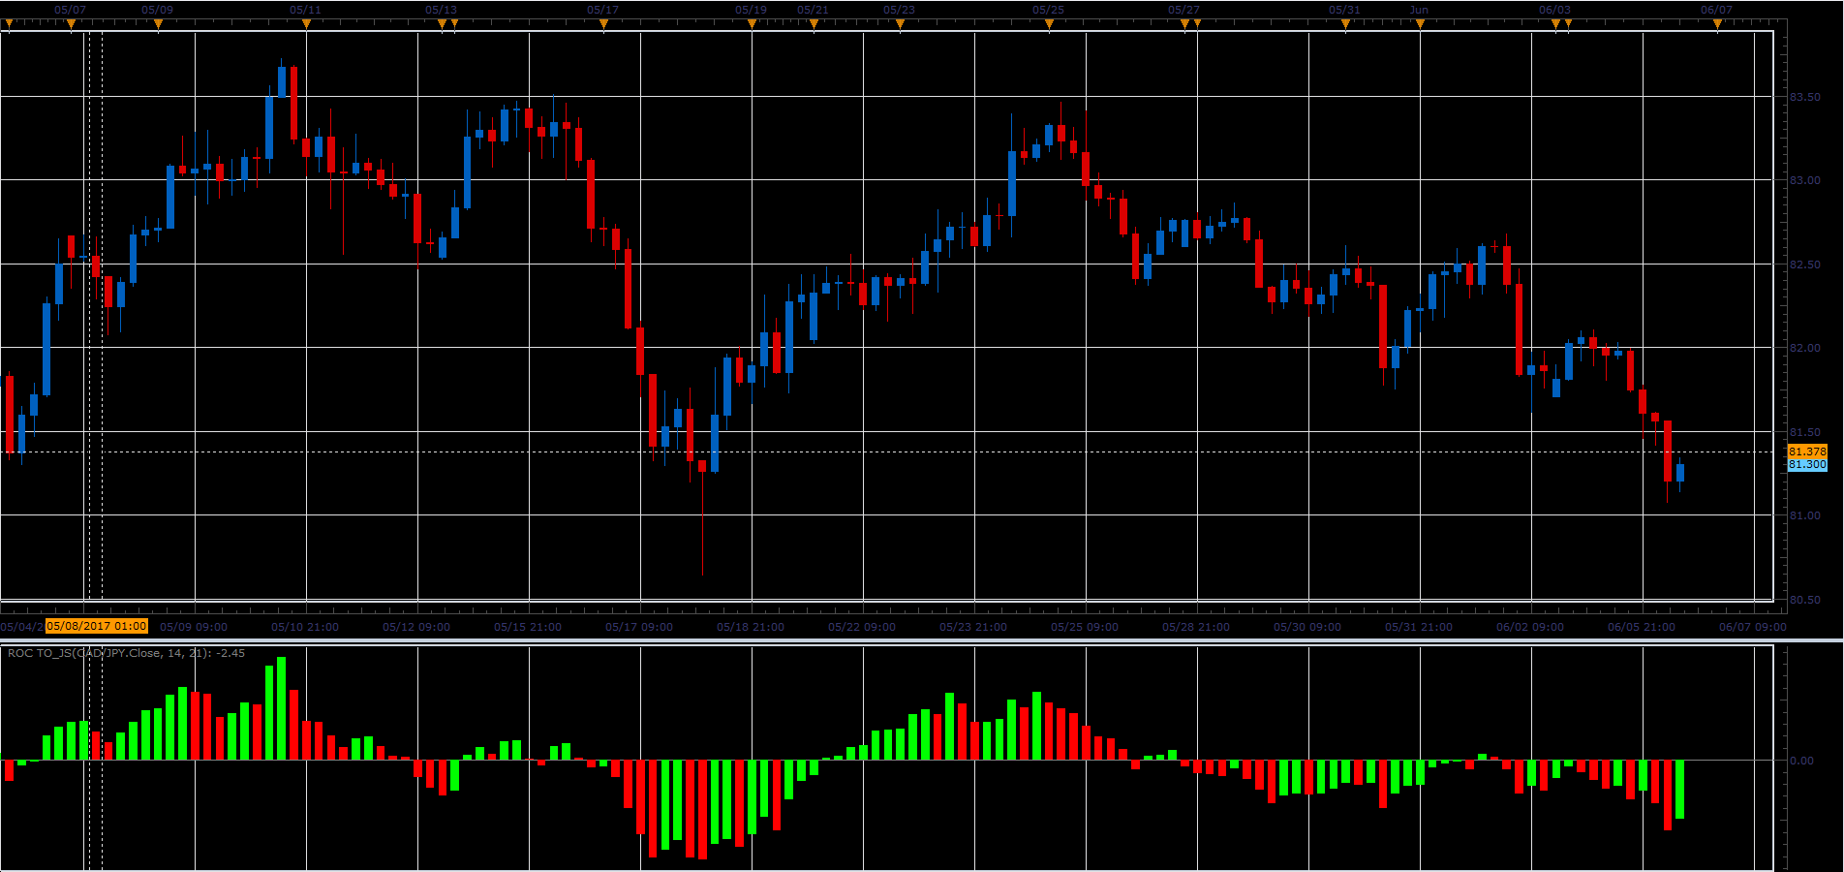
Task: Click the 05/22 09:00 time axis label
Action: click(862, 627)
